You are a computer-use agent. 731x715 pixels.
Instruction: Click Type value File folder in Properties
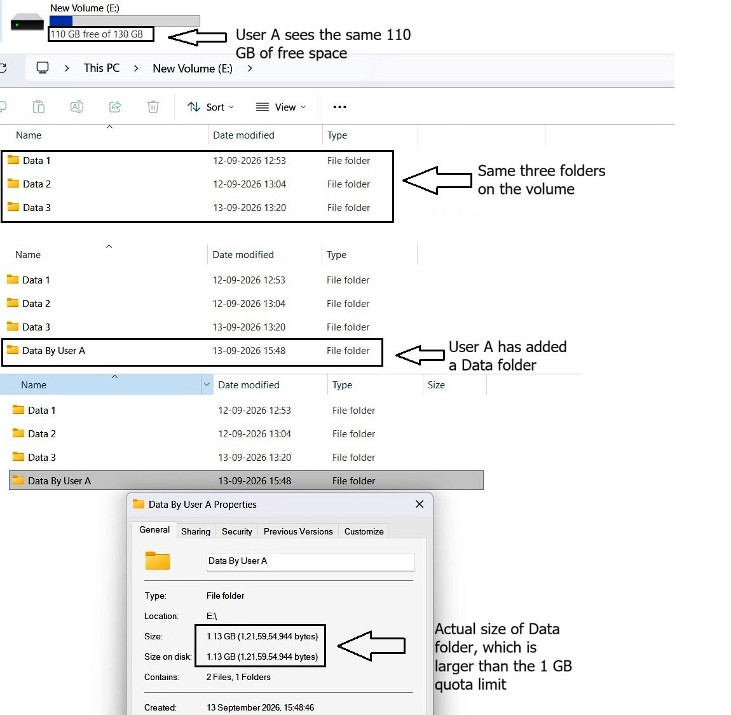point(225,596)
